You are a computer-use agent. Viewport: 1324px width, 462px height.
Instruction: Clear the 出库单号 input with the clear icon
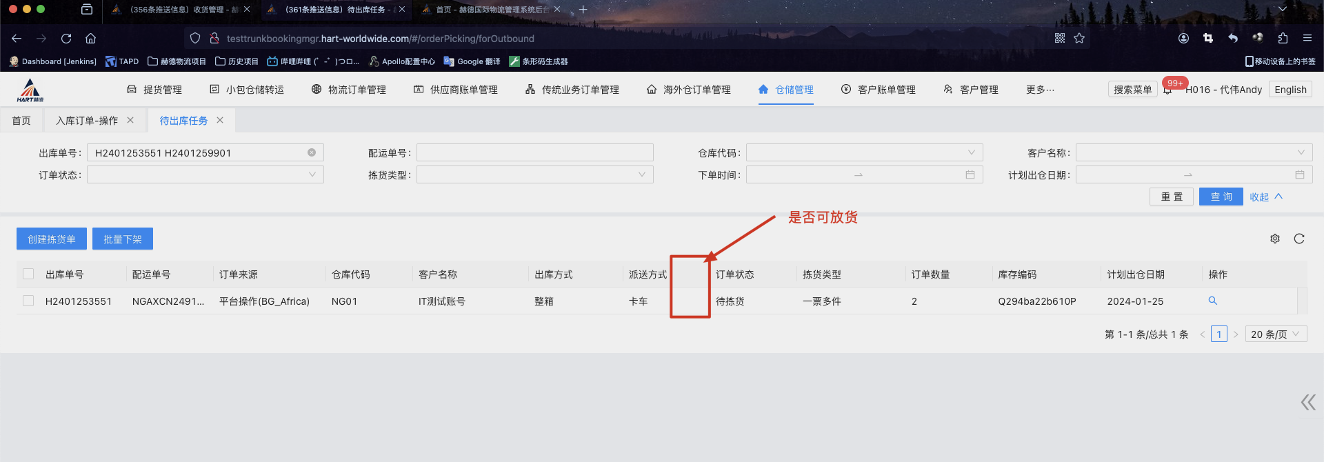tap(312, 152)
